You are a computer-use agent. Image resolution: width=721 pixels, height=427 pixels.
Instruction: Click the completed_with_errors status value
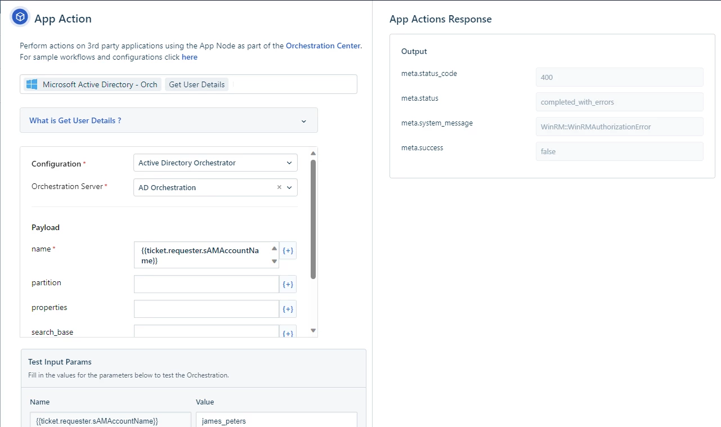[x=620, y=102]
